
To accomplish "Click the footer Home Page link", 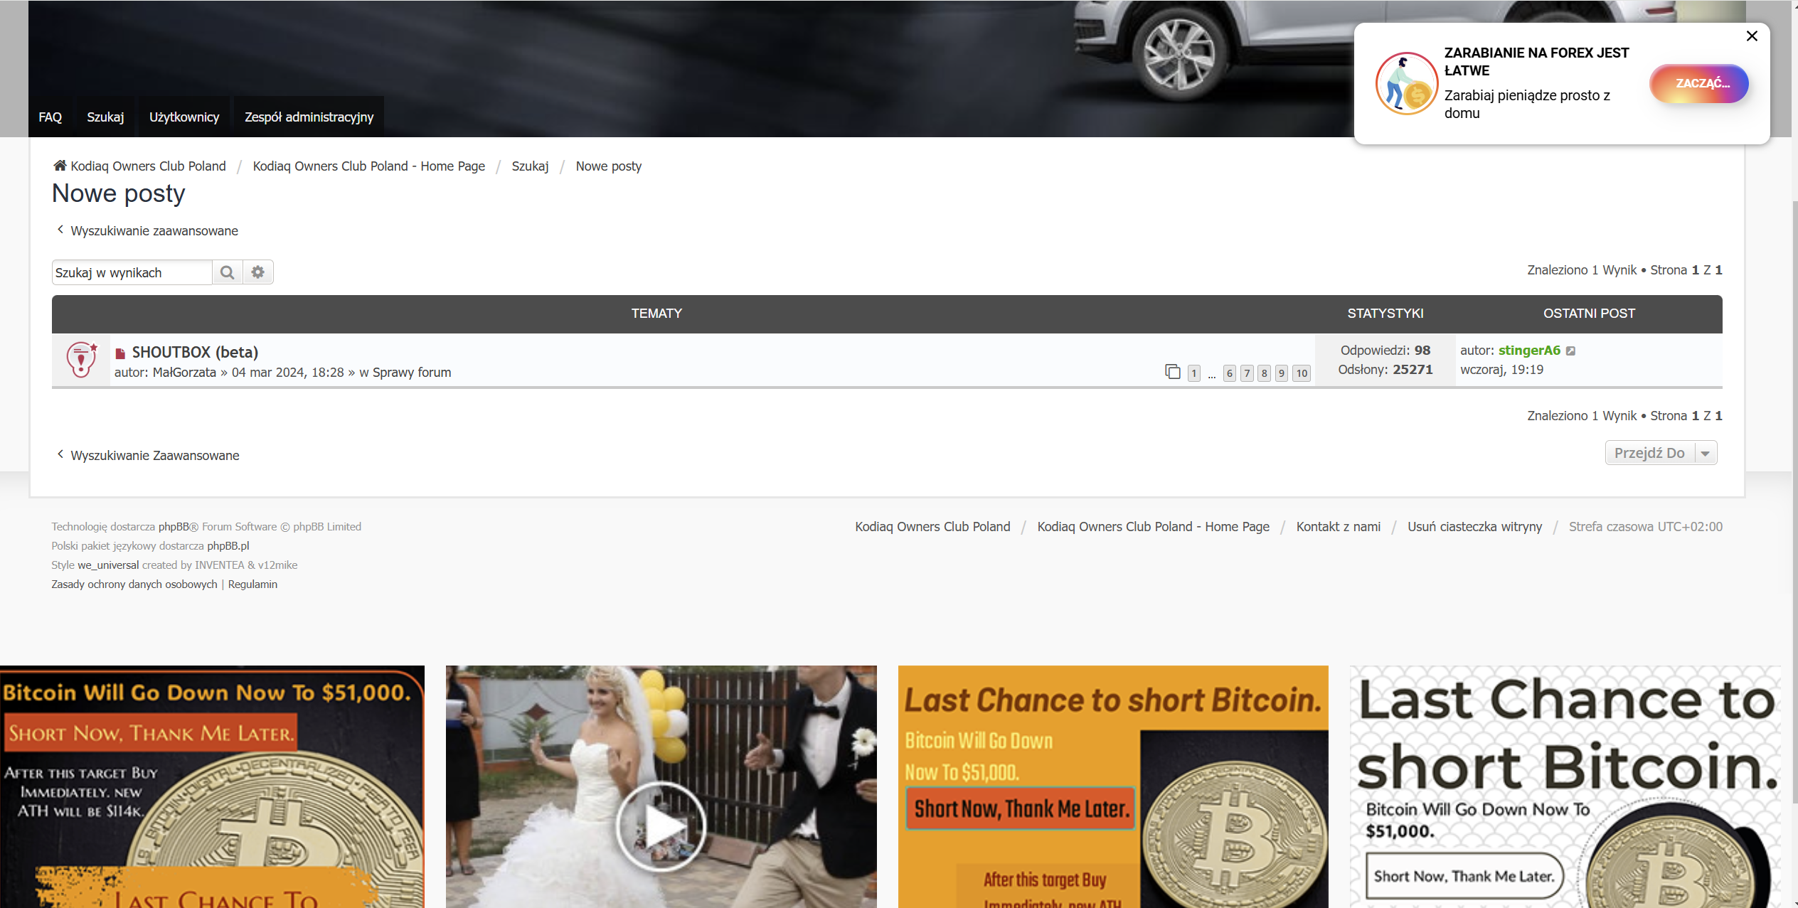I will [1153, 527].
